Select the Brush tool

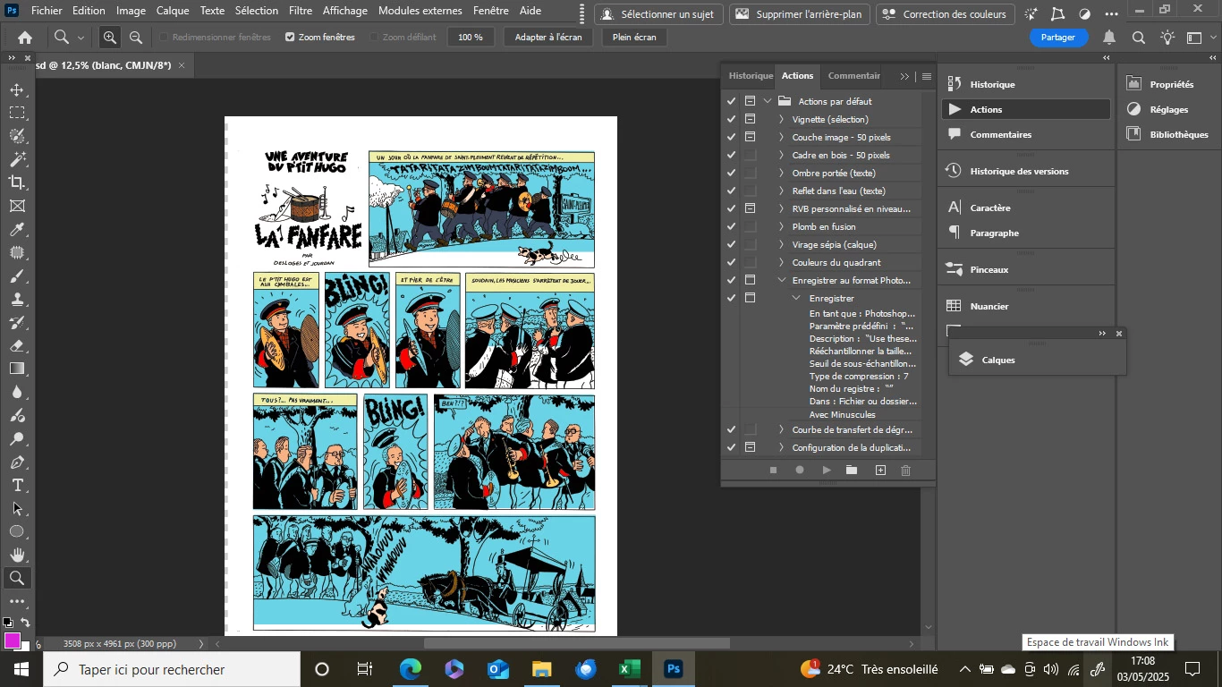pos(17,276)
